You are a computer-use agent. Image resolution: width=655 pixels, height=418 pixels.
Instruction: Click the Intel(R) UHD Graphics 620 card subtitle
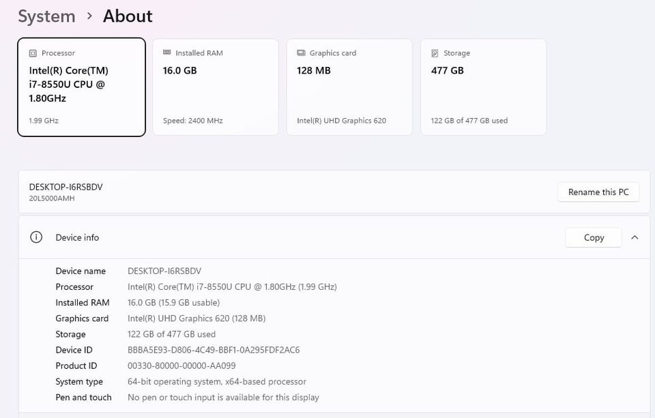pyautogui.click(x=342, y=121)
